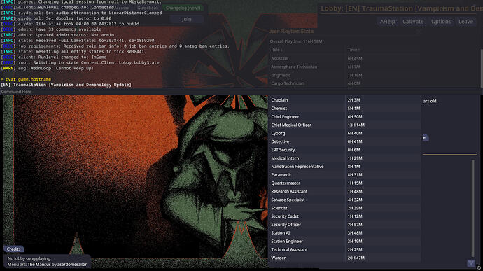Click the Brigmedic row
This screenshot has height=271, width=483.
click(x=344, y=75)
